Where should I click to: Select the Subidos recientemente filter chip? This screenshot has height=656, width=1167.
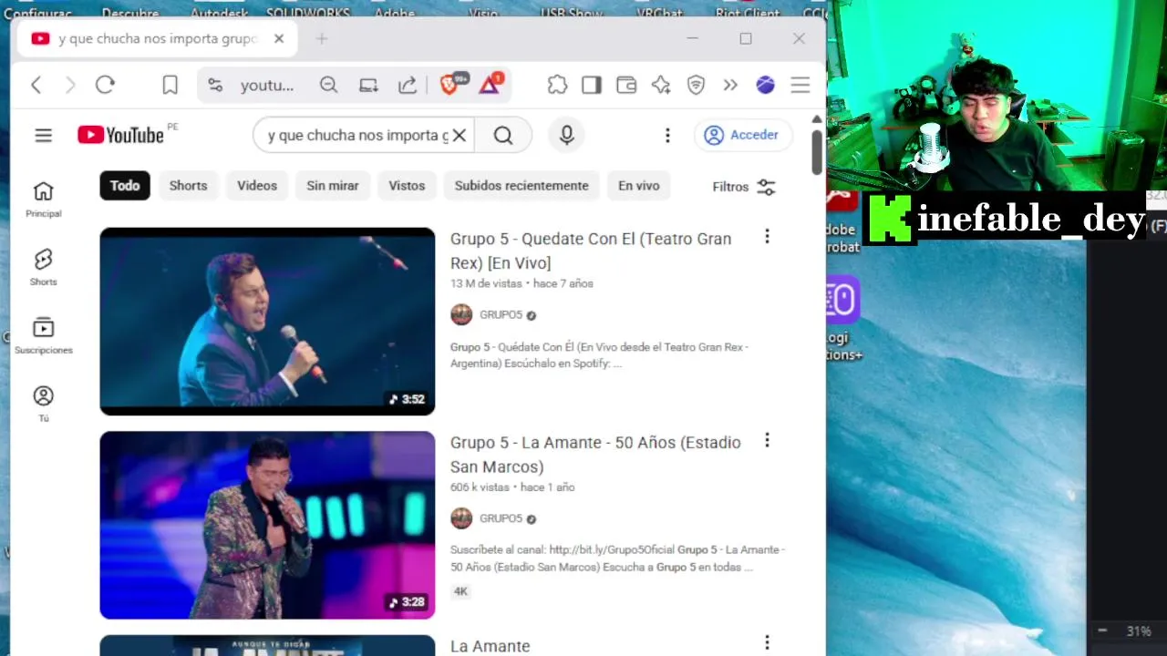pyautogui.click(x=522, y=185)
